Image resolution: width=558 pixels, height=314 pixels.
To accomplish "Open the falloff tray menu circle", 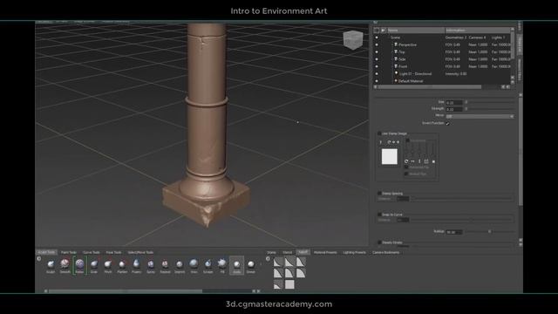I will [x=268, y=258].
